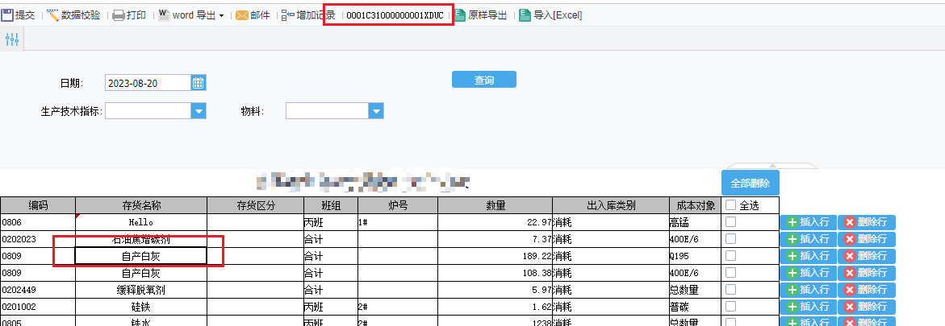
Task: Collapse the panel with the up triangle
Action: click(772, 165)
